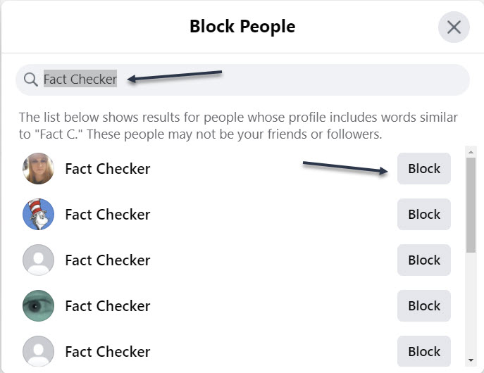Open the green eye profile picture
484x373 pixels.
38,306
